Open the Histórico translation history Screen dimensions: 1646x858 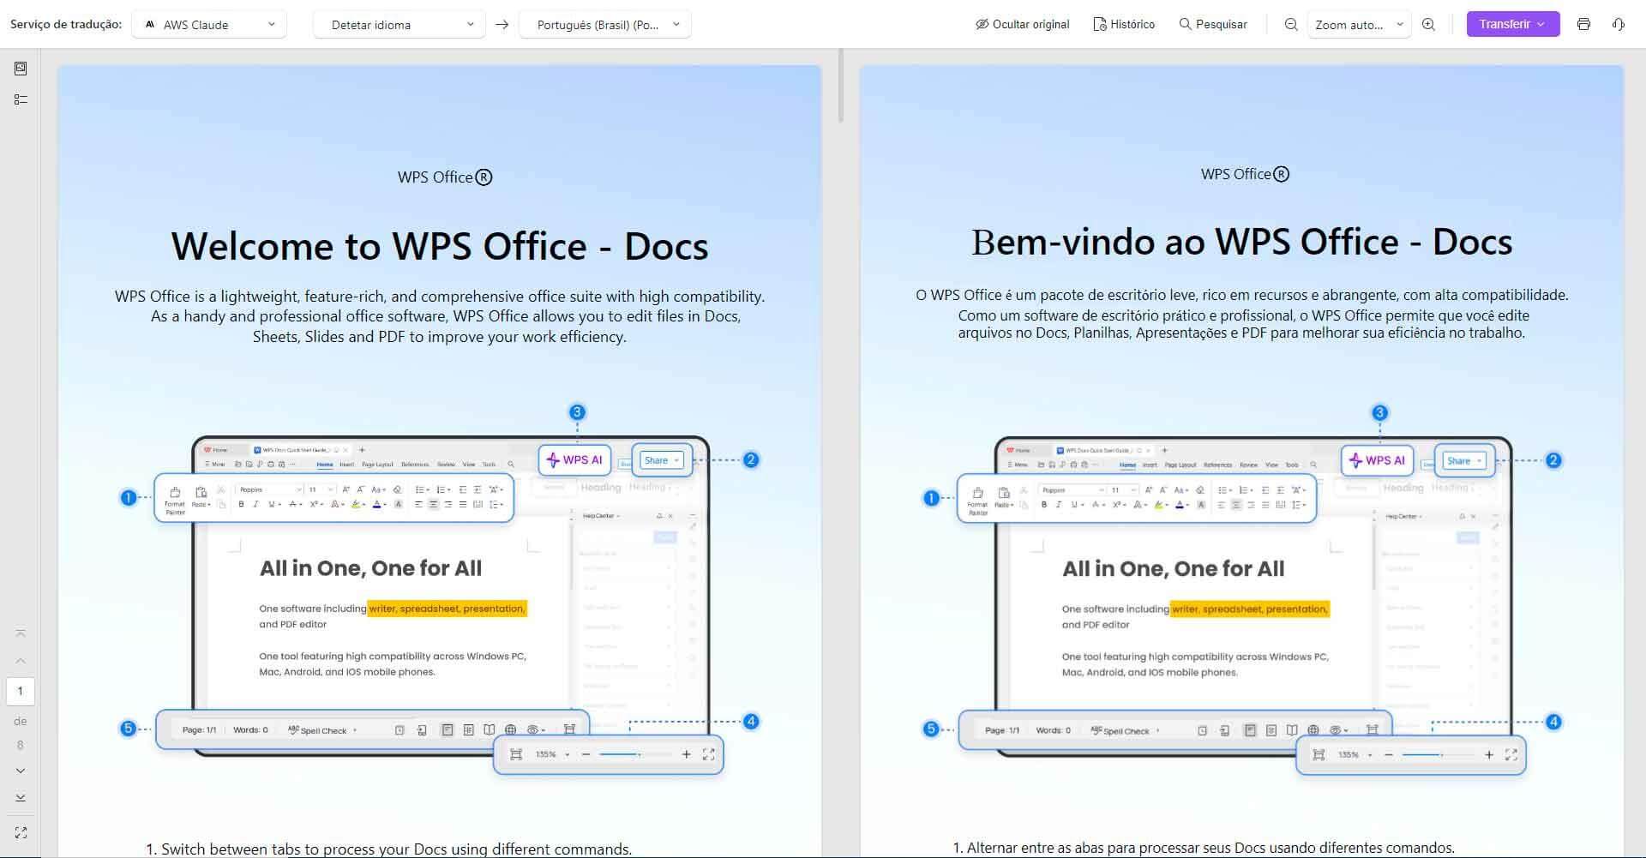1124,24
